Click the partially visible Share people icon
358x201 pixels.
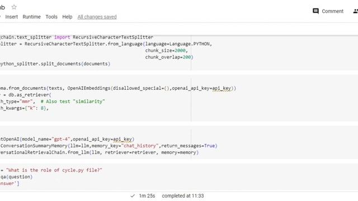pyautogui.click(x=356, y=11)
